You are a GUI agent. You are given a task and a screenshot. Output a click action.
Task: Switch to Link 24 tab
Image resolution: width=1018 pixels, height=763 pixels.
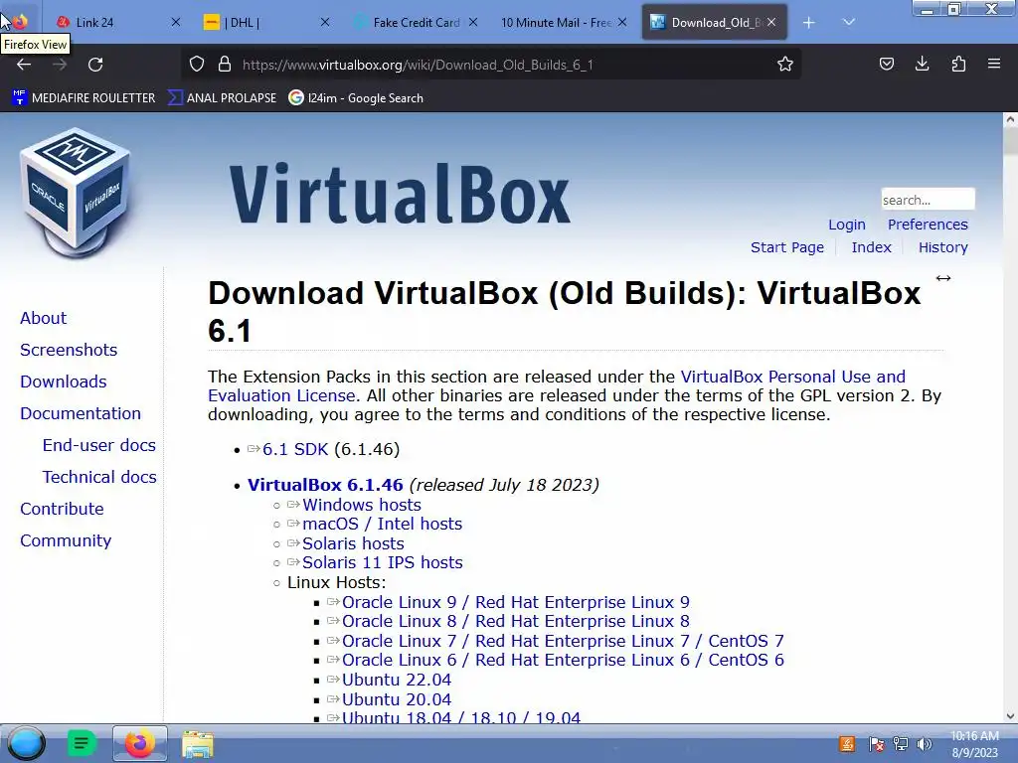(x=110, y=23)
